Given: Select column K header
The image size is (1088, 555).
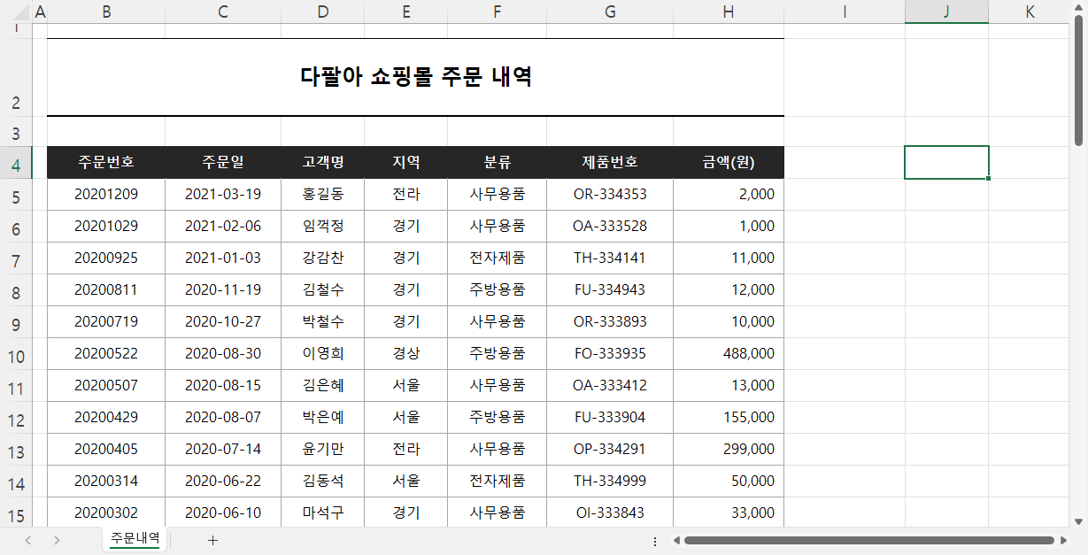Looking at the screenshot, I should click(x=1030, y=12).
